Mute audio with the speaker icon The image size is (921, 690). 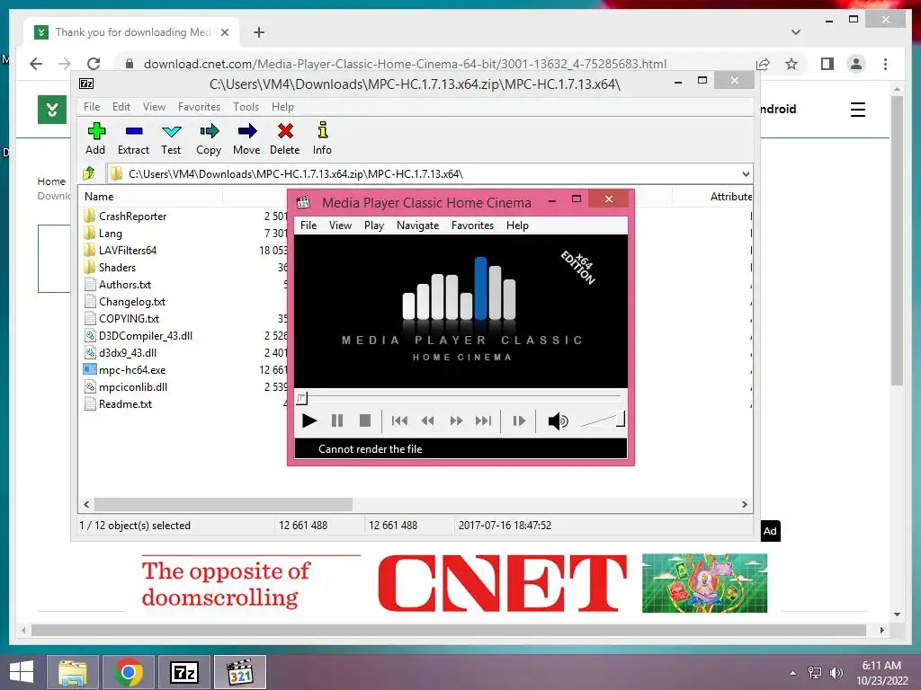[x=558, y=420]
